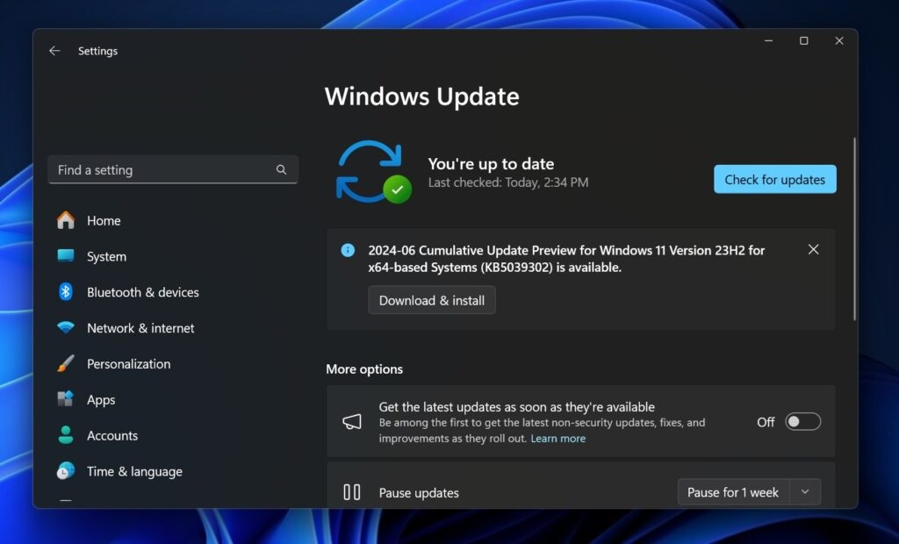899x544 pixels.
Task: Click Download & install button
Action: click(432, 300)
